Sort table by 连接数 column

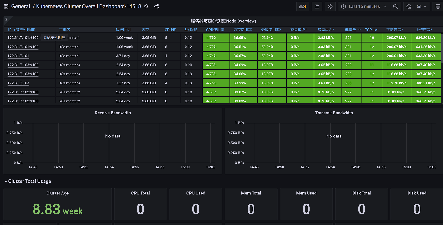pyautogui.click(x=351, y=30)
